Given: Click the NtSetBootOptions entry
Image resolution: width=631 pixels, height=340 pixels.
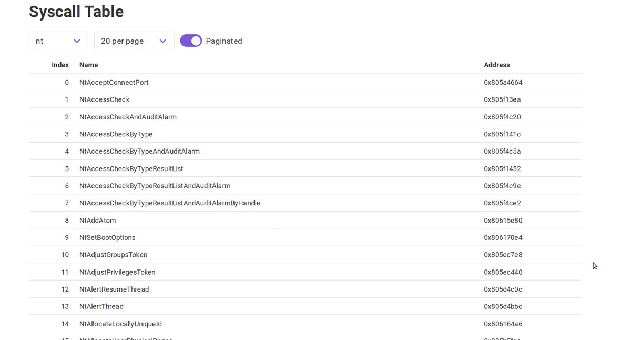Looking at the screenshot, I should tap(107, 238).
